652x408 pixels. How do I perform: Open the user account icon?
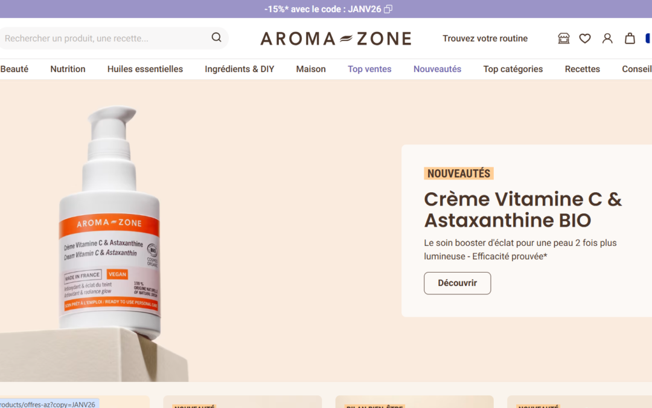pyautogui.click(x=607, y=38)
